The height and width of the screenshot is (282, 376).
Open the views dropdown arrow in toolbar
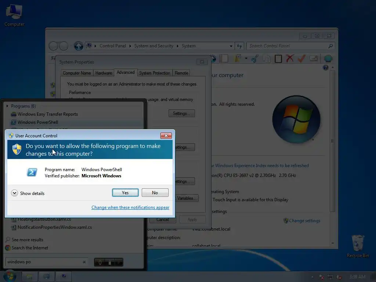(246, 58)
